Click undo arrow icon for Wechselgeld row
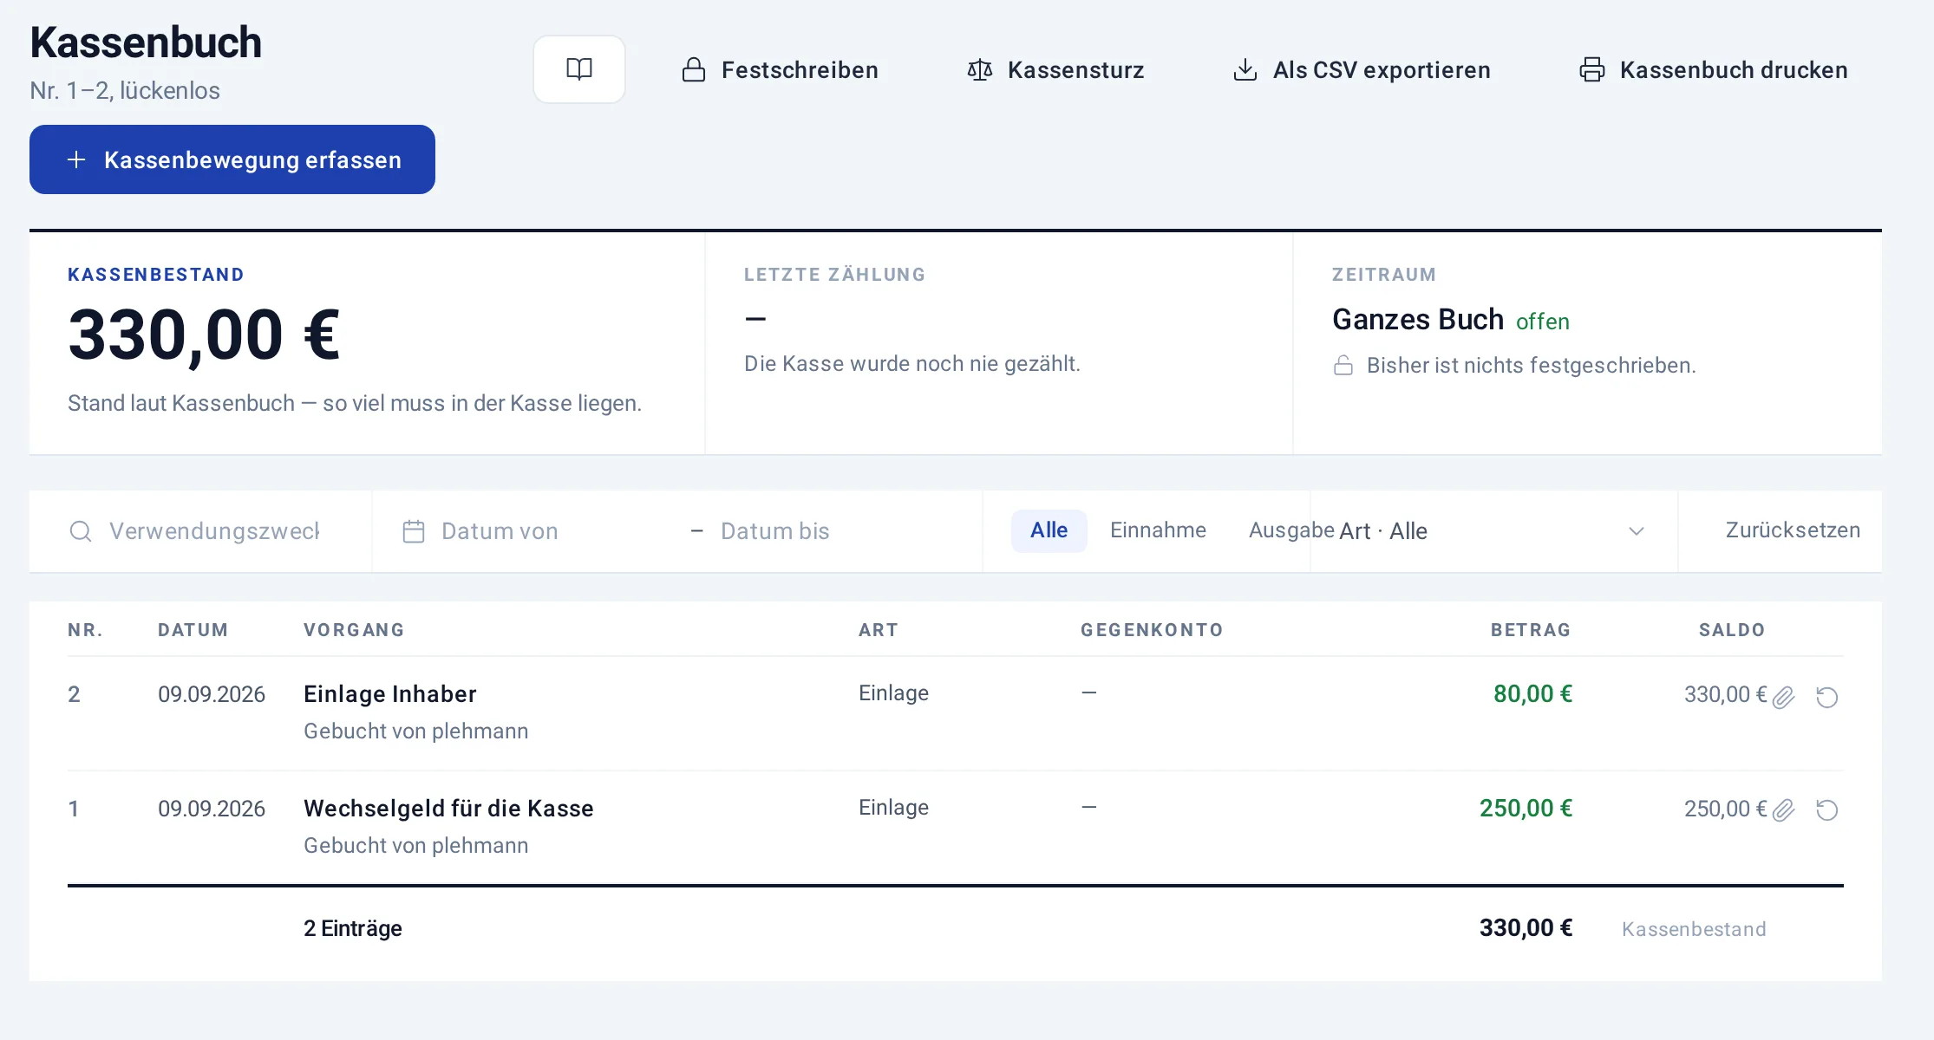Image resolution: width=1934 pixels, height=1040 pixels. (1827, 810)
